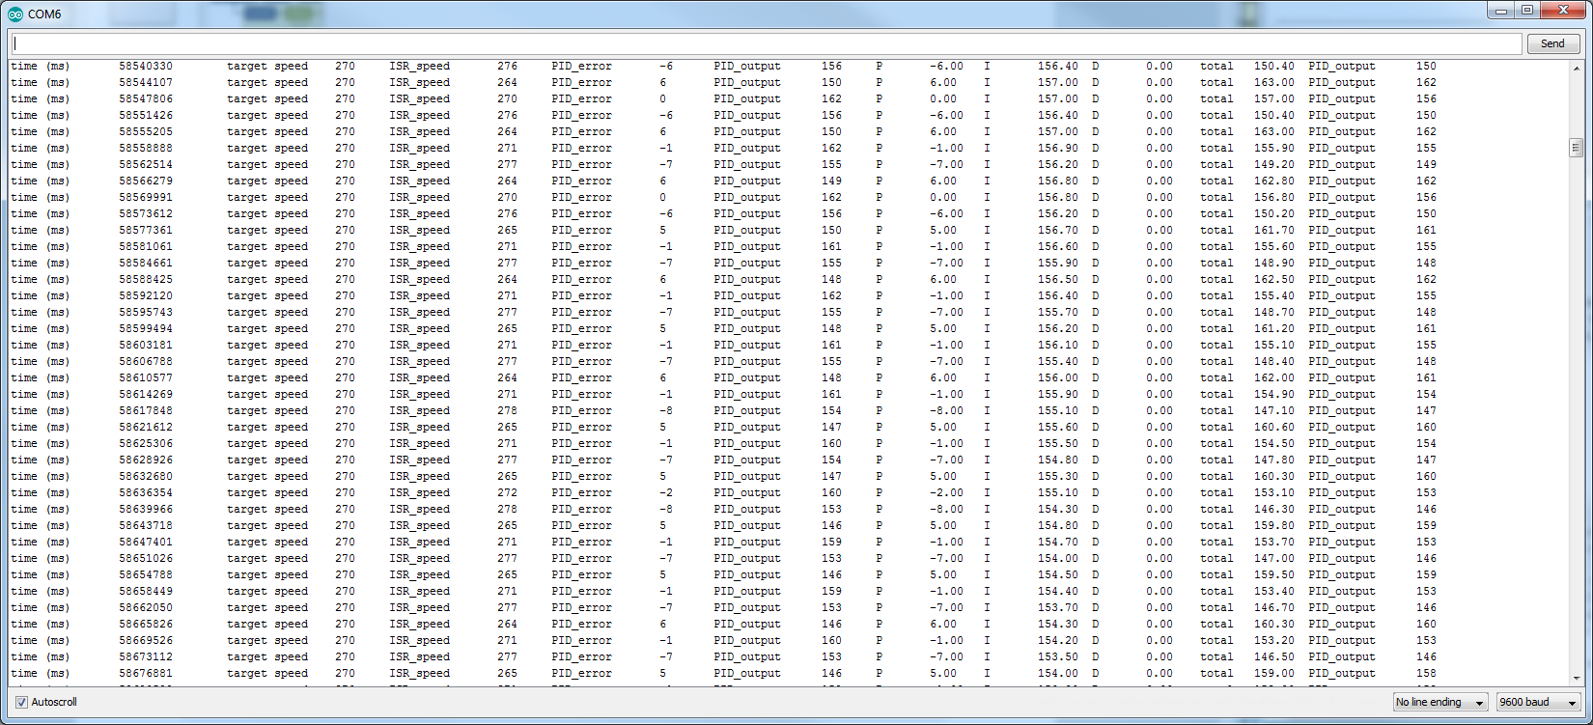This screenshot has height=725, width=1593.
Task: Click the scrollbar down arrow
Action: coord(1576,679)
